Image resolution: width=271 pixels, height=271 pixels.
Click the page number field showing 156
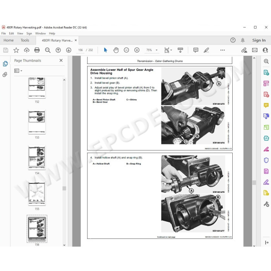(81, 50)
